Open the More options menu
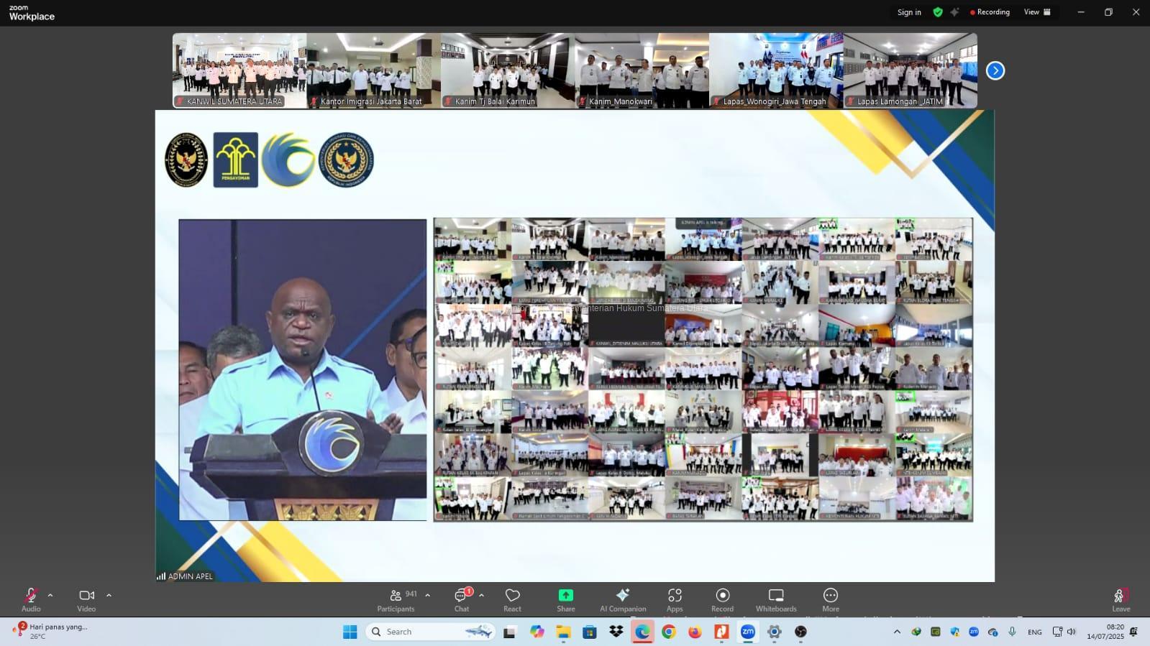Screen dimensions: 1150x646 coord(831,600)
